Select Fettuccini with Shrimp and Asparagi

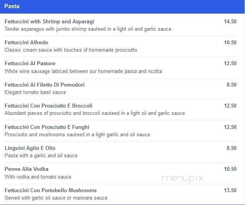click(x=49, y=21)
